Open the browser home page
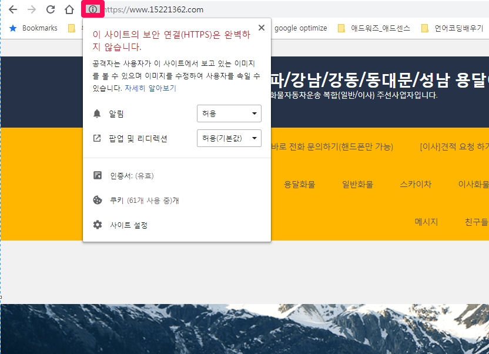This screenshot has width=489, height=354. click(x=69, y=9)
